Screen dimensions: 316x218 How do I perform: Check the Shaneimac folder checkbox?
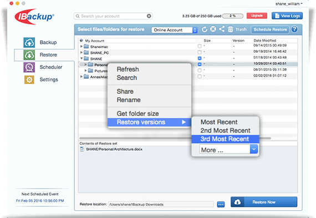click(x=200, y=46)
